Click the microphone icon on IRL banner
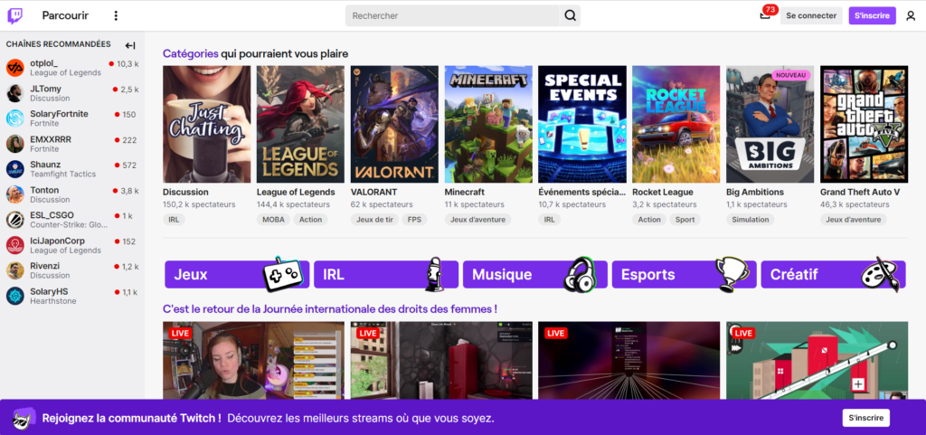 (x=434, y=274)
